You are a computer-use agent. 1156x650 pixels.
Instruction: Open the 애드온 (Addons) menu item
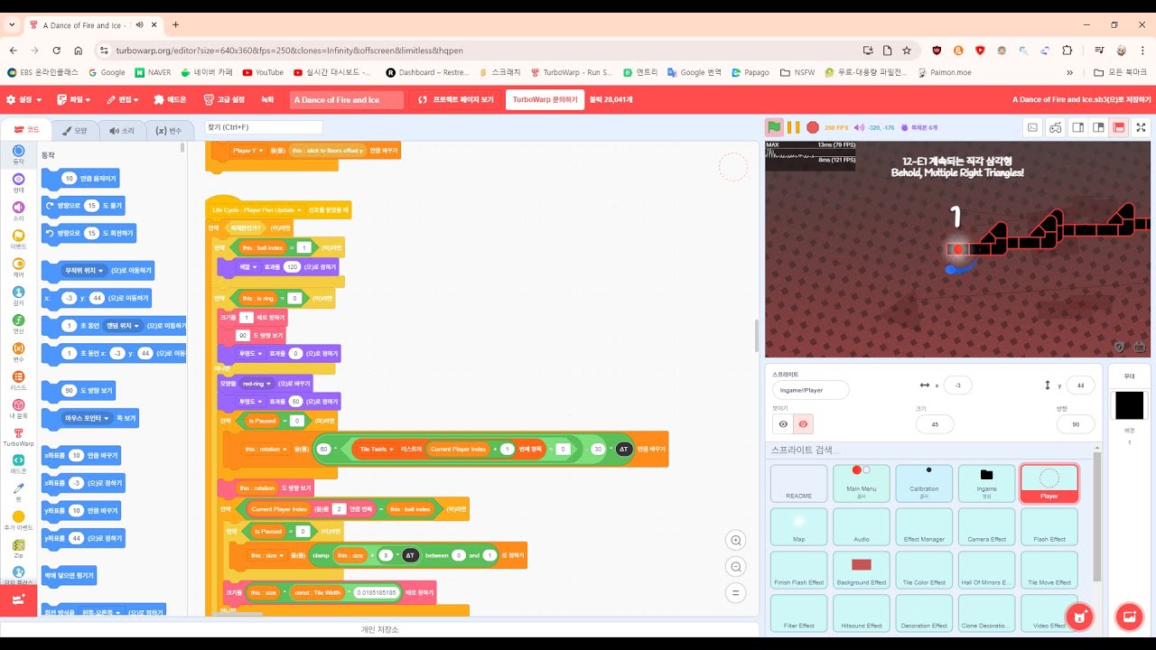[170, 99]
